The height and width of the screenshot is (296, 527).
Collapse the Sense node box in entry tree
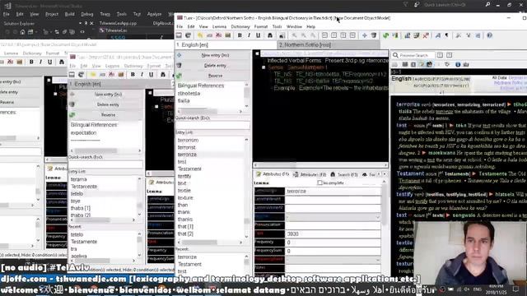[x=263, y=67]
